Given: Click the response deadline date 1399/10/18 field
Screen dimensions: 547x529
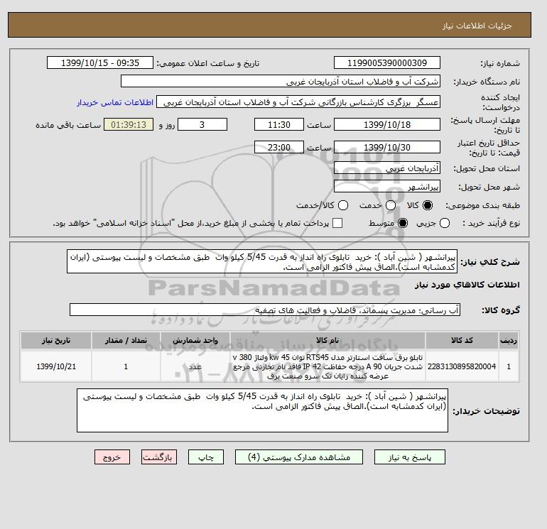Looking at the screenshot, I should tap(387, 124).
